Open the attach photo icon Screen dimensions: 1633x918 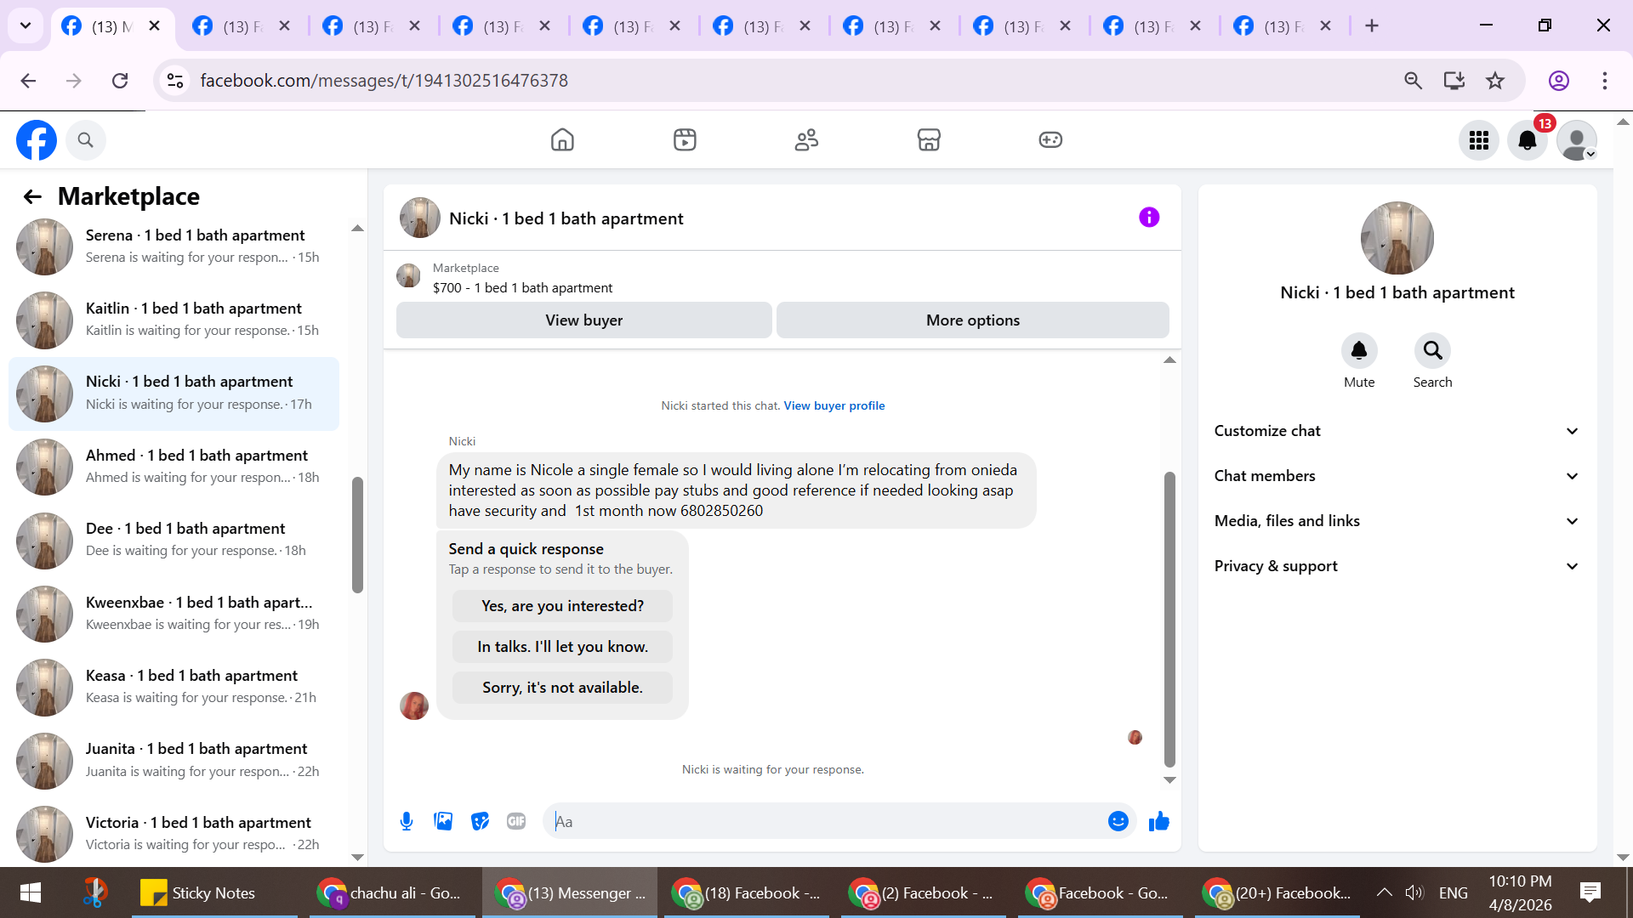click(x=443, y=821)
